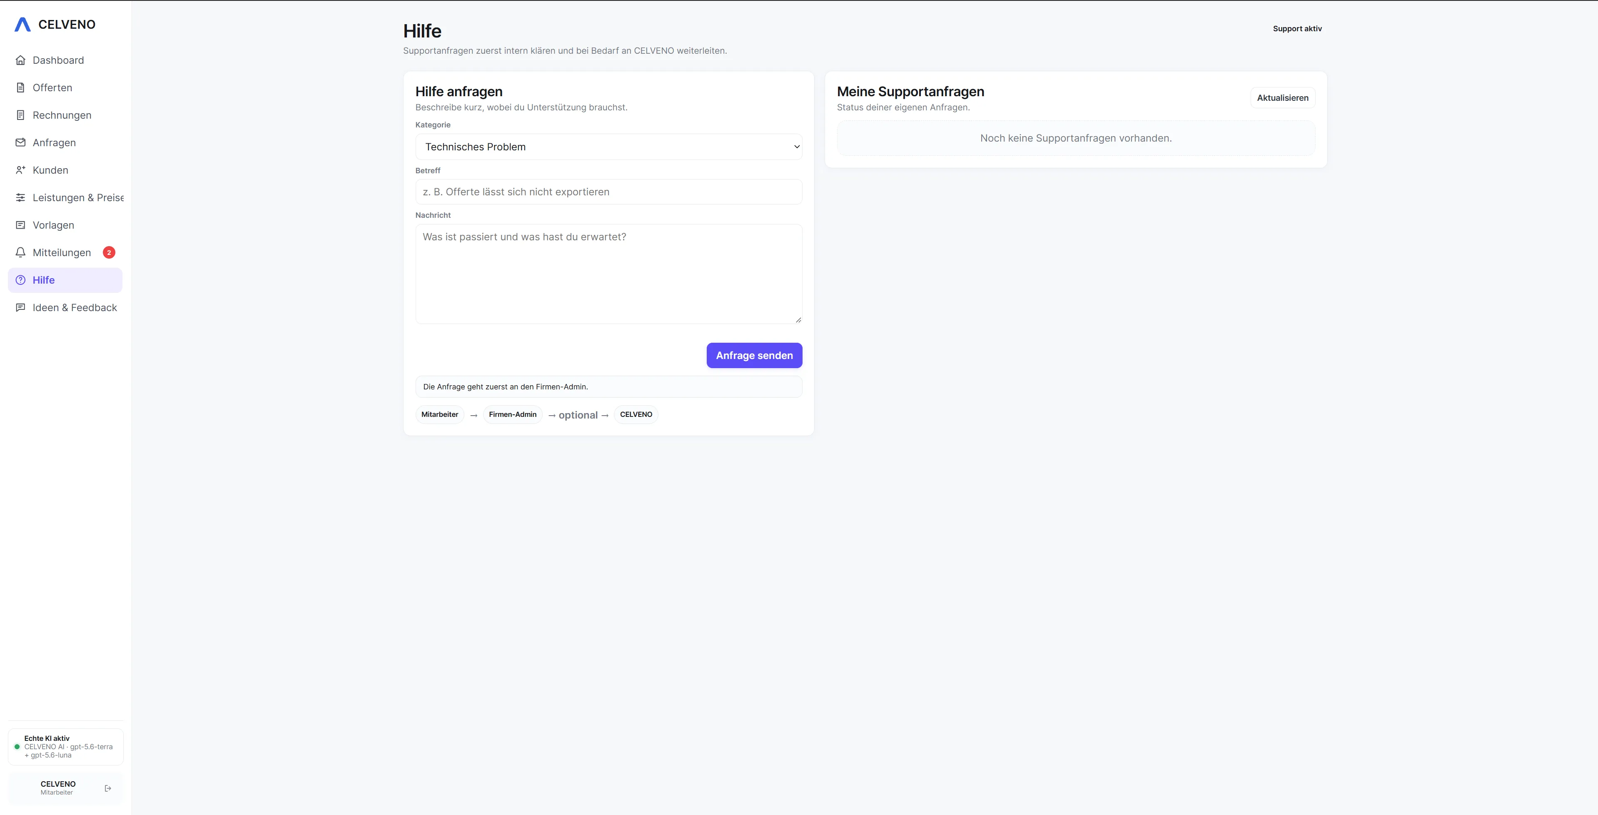Click the Anfragen envelope icon
The image size is (1598, 815).
pyautogui.click(x=20, y=143)
